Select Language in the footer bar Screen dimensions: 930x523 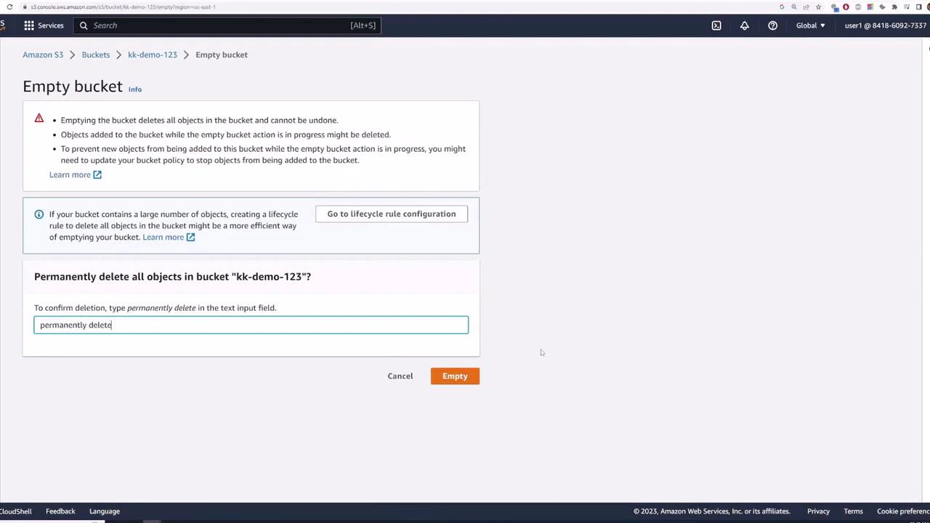point(104,511)
